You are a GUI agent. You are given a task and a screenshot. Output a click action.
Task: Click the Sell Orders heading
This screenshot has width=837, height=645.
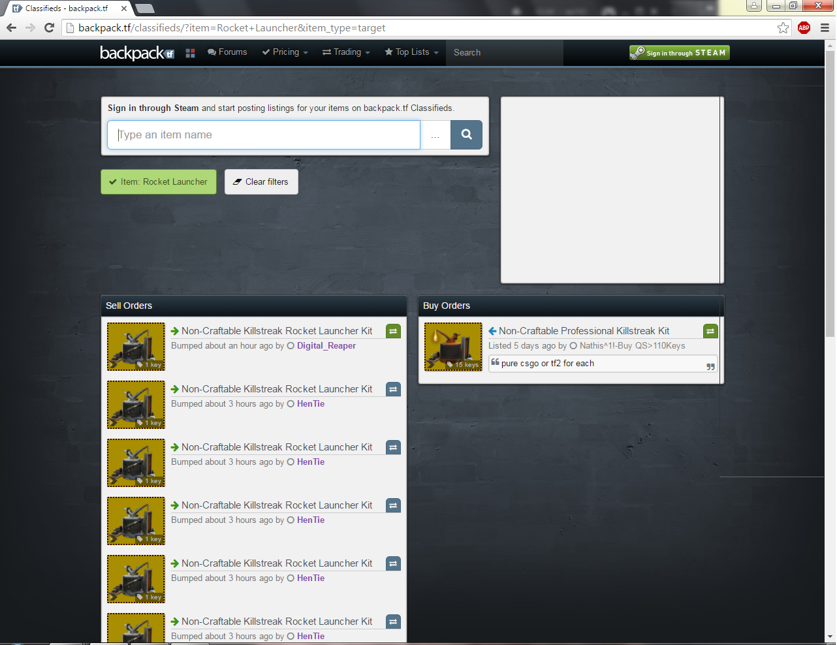[x=129, y=306]
